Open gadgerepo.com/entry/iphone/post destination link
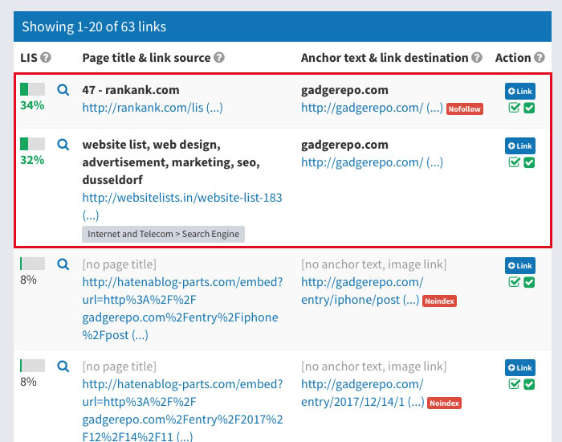562x442 pixels. [x=360, y=291]
